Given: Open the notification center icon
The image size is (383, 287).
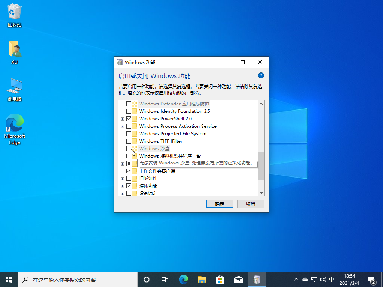Looking at the screenshot, I should coord(371,280).
